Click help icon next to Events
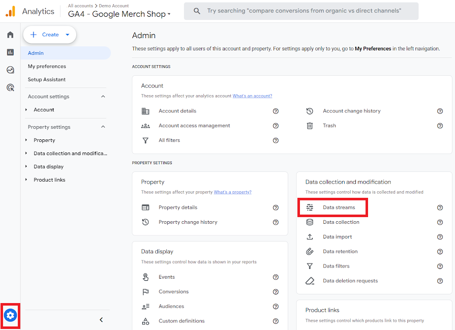The height and width of the screenshot is (330, 455). point(276,277)
